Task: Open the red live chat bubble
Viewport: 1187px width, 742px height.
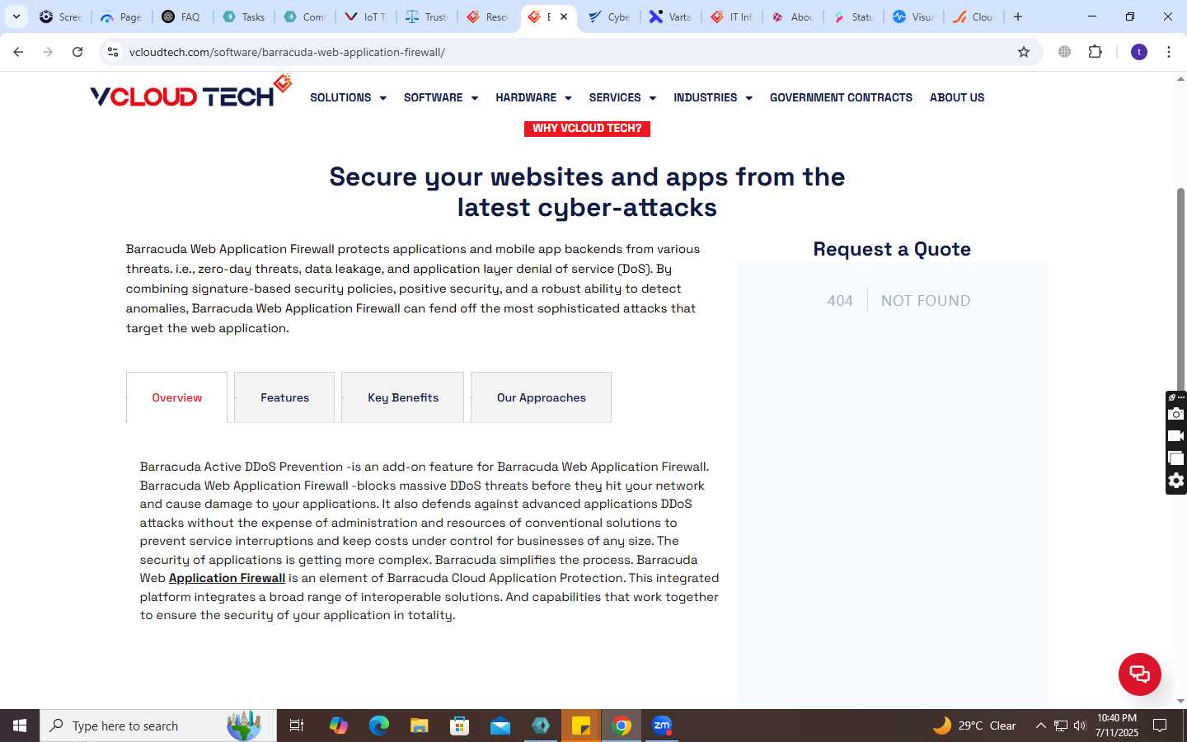Action: pyautogui.click(x=1139, y=674)
